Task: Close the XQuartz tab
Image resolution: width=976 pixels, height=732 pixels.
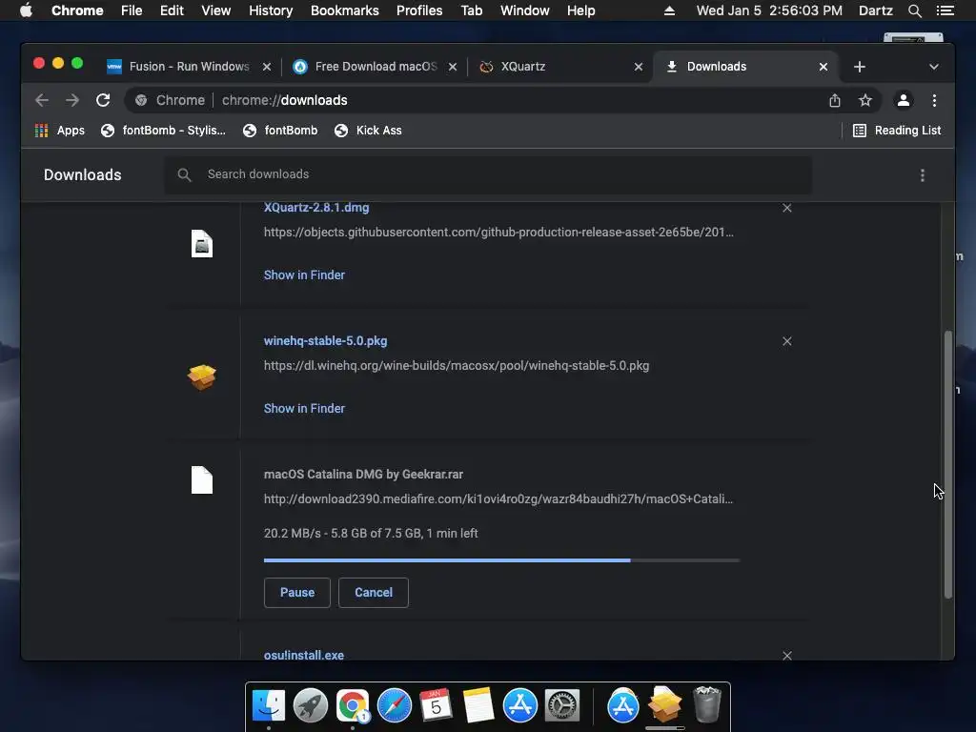Action: pyautogui.click(x=638, y=67)
